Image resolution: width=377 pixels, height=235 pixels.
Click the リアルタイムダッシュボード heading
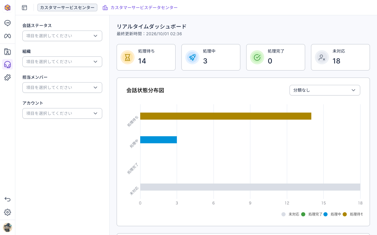pyautogui.click(x=152, y=26)
